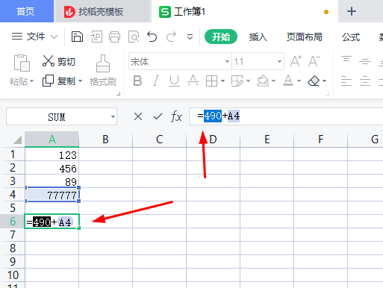Open Print Preview icon
383x288 pixels.
(134, 37)
